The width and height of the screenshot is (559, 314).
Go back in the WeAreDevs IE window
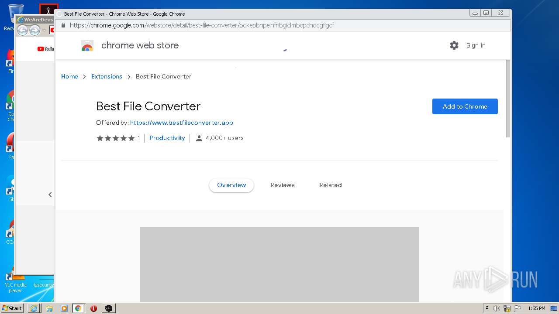(22, 30)
